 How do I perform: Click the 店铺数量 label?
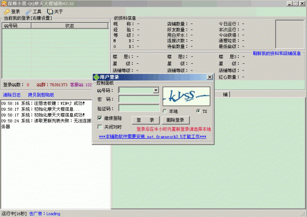pos(177,24)
